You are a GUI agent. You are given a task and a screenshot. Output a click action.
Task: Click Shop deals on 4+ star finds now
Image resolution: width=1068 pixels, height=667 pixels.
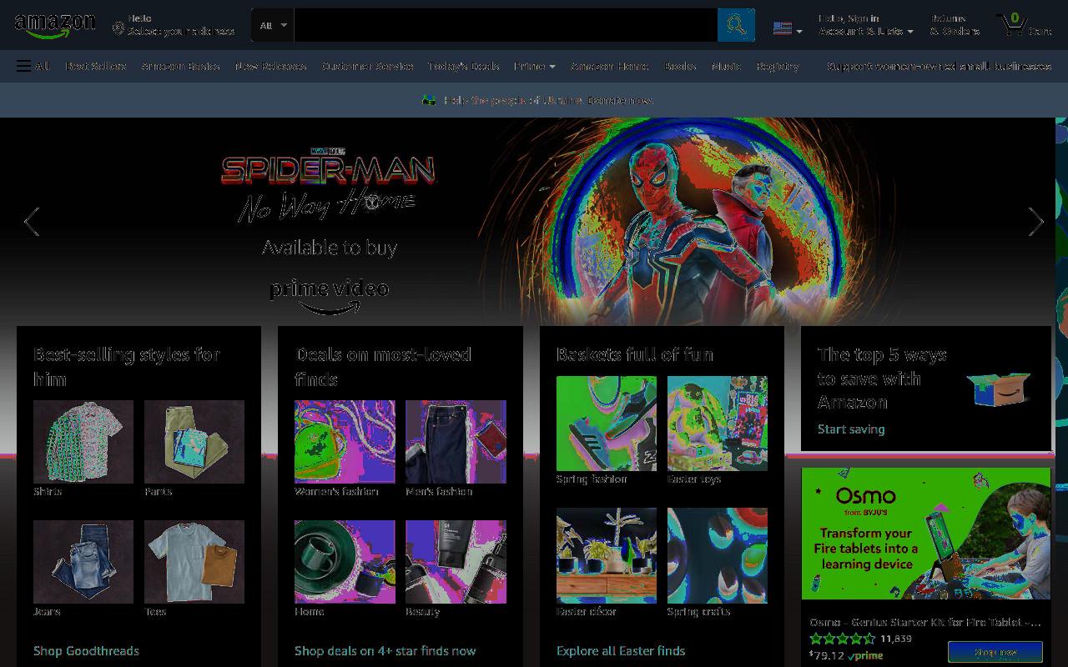click(385, 650)
